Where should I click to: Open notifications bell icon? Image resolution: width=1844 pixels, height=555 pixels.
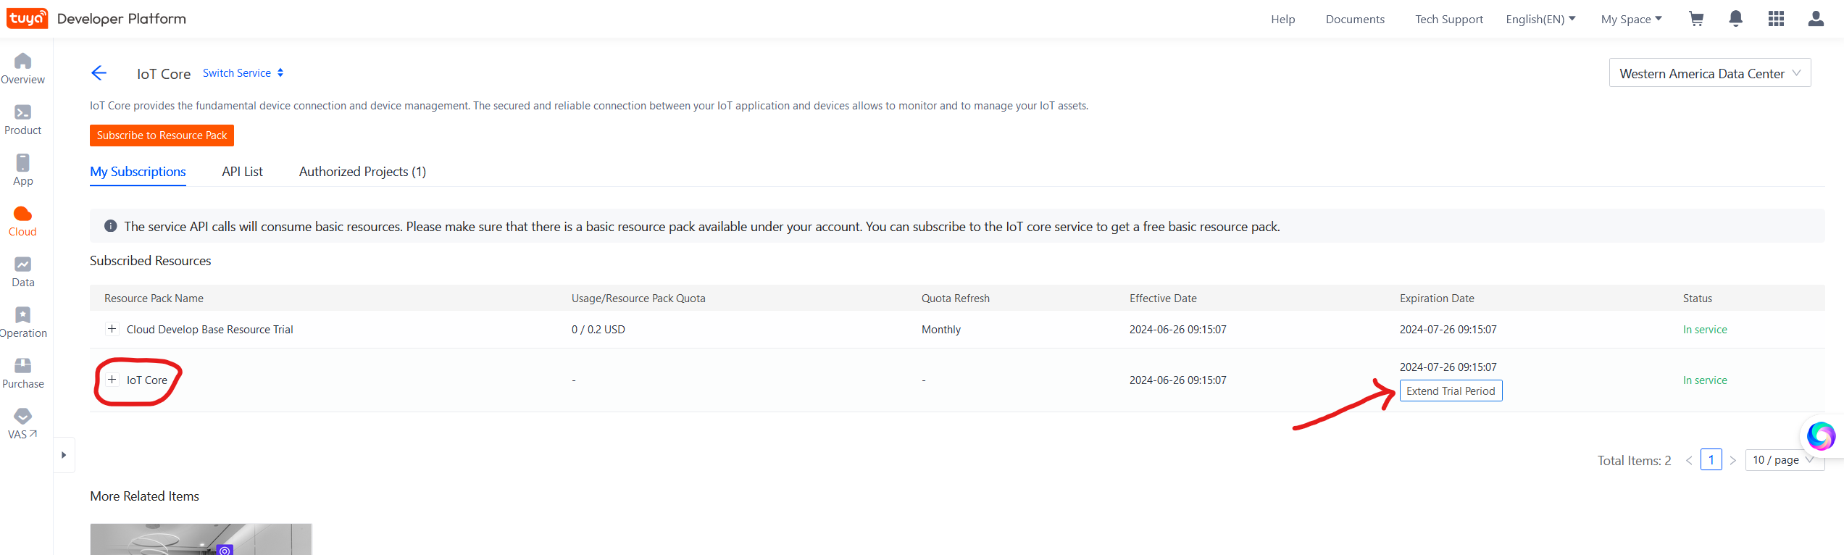pyautogui.click(x=1735, y=19)
